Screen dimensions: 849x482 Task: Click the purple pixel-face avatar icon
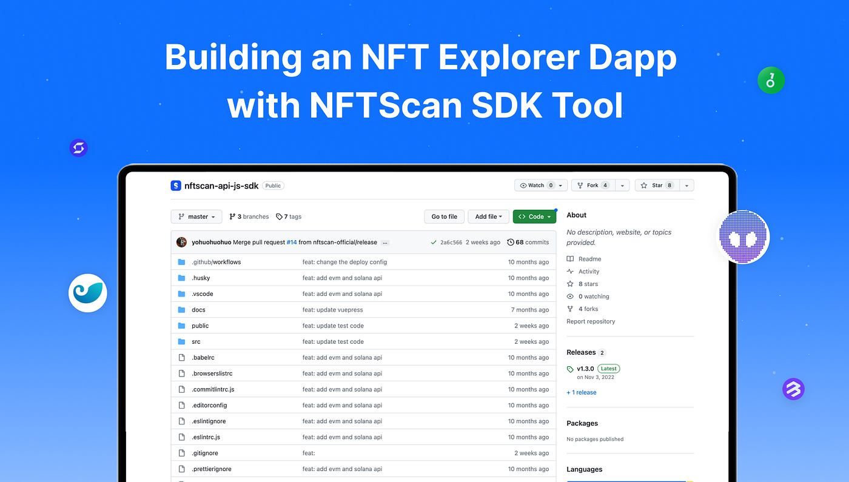click(743, 236)
